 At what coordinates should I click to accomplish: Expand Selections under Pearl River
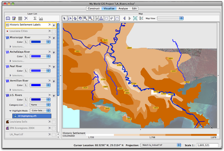[x=11, y=75]
